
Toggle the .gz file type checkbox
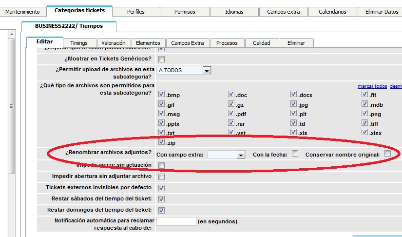231,103
